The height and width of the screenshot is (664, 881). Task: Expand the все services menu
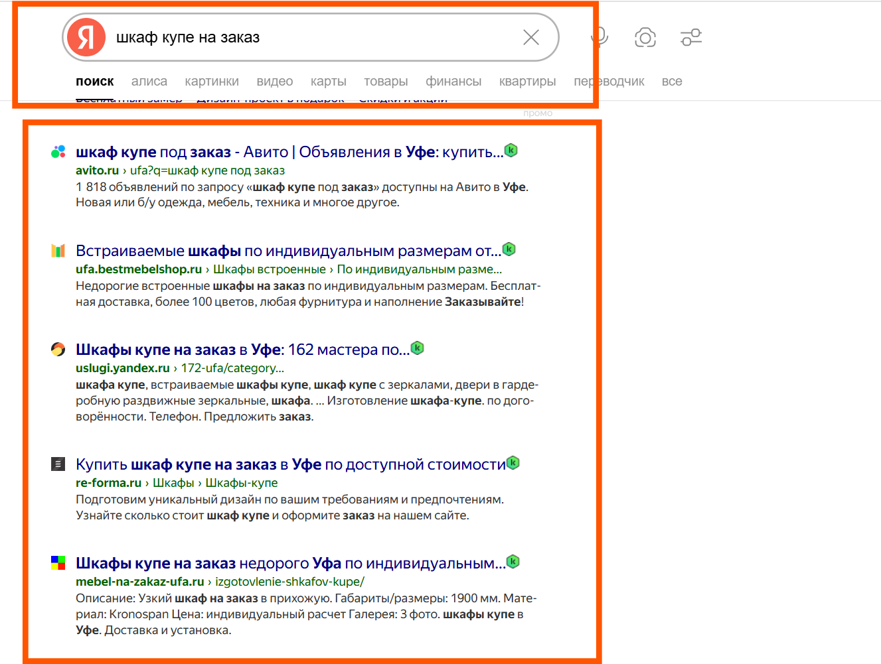pos(671,82)
